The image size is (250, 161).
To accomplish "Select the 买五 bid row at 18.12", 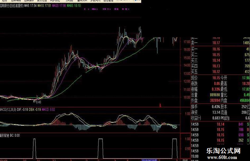I will [220, 72].
